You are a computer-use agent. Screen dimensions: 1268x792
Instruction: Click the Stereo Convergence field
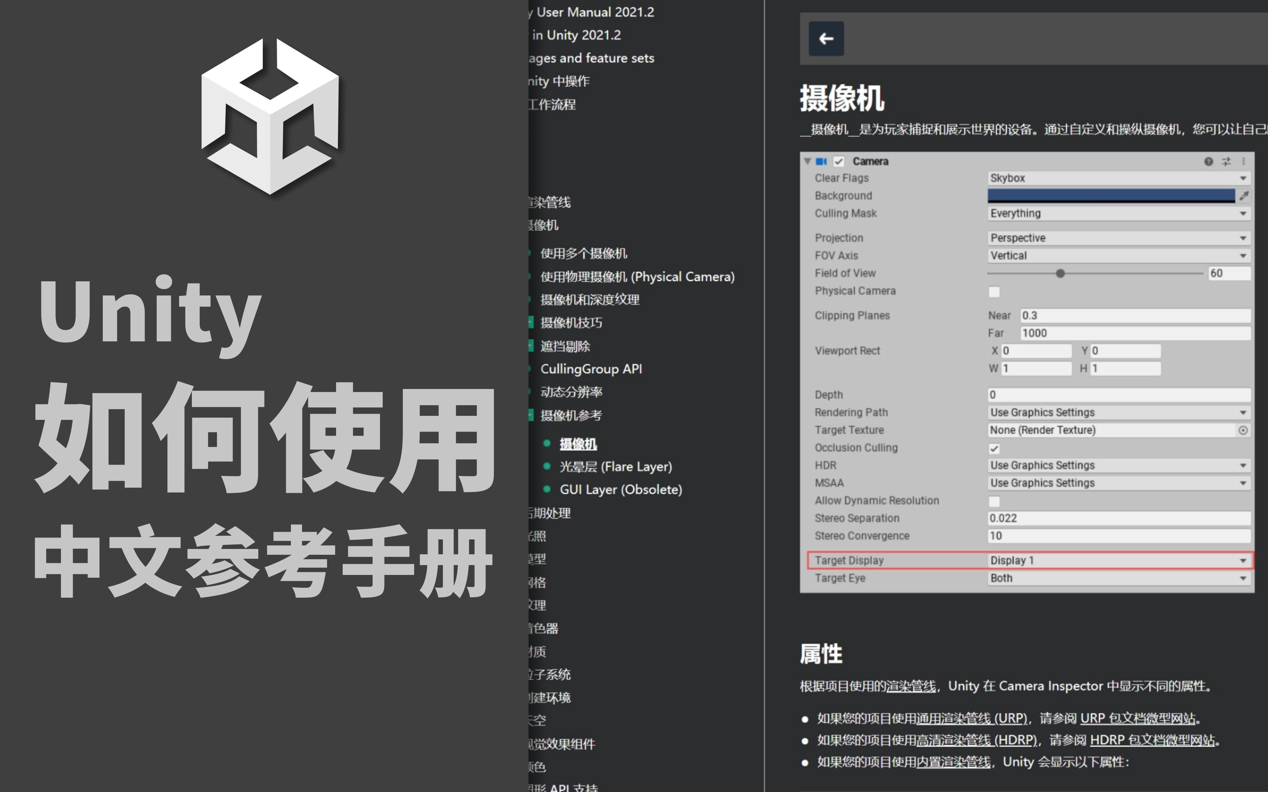click(1119, 536)
